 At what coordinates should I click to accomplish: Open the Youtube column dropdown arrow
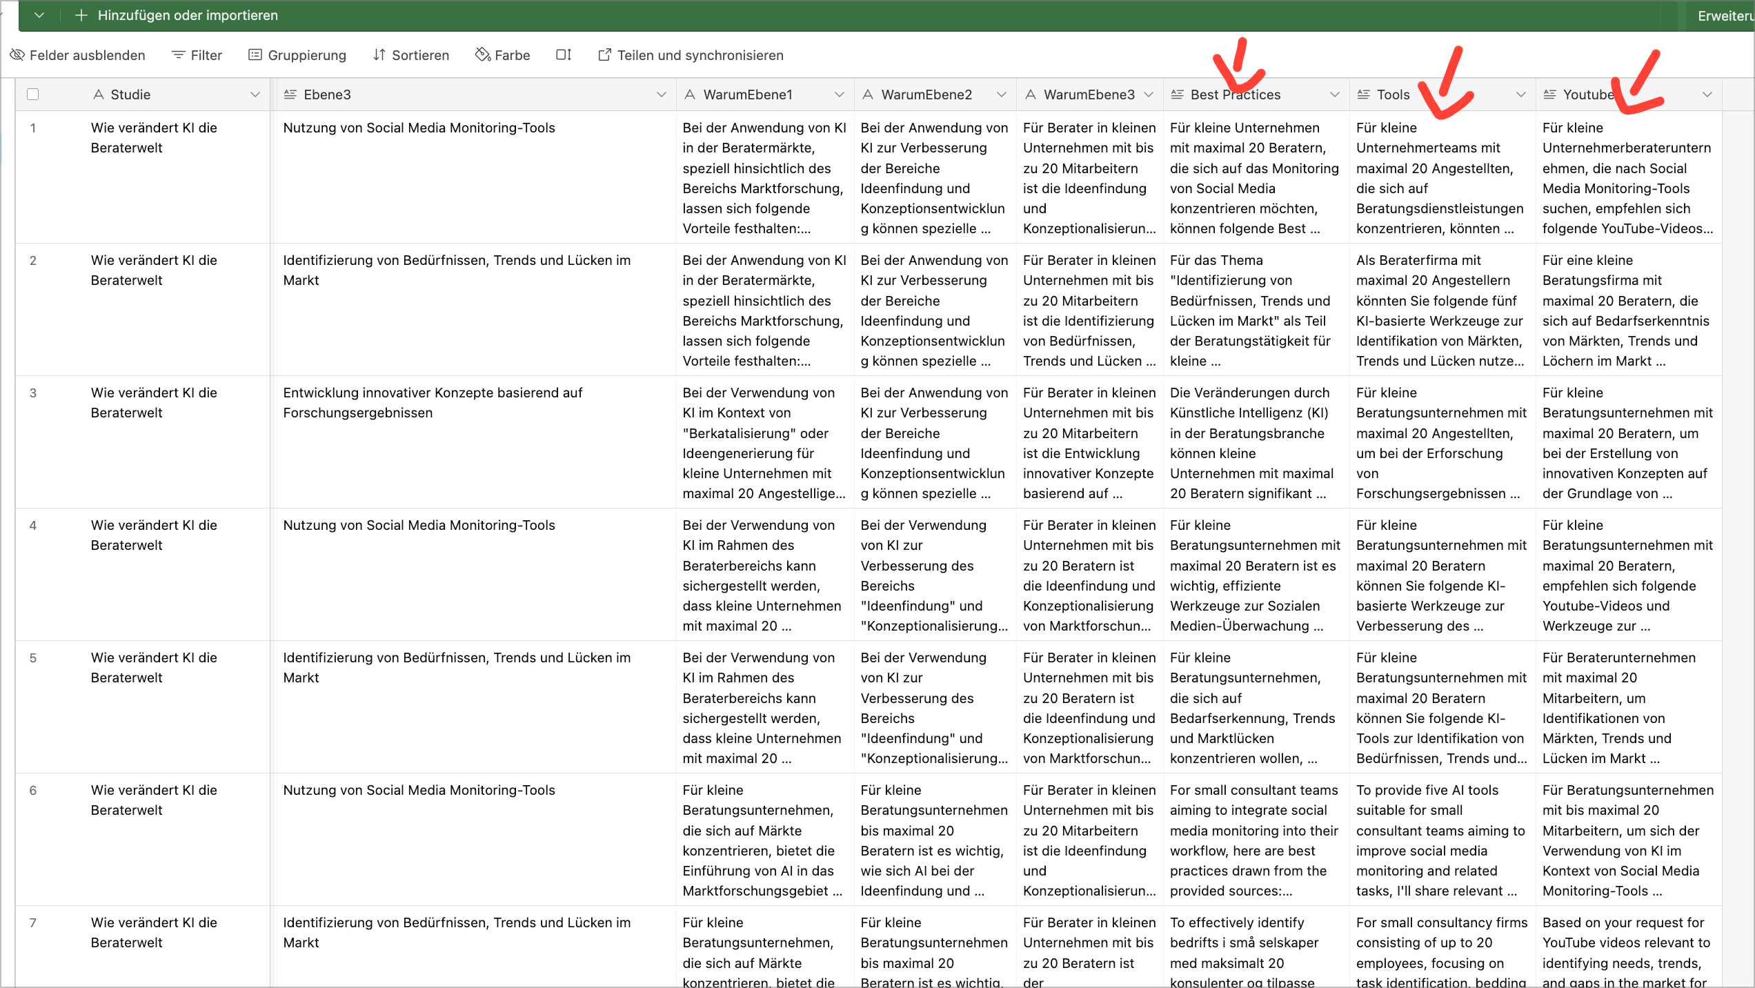click(x=1707, y=95)
